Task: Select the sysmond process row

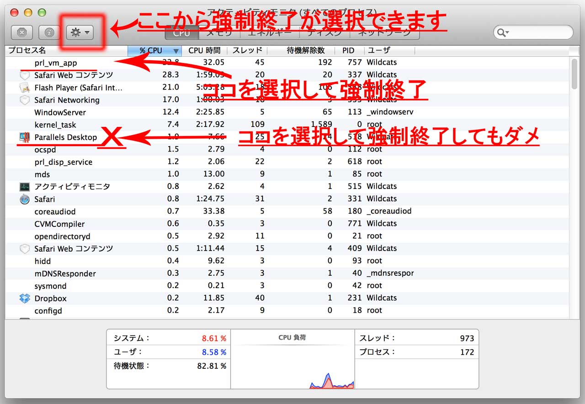Action: click(x=287, y=286)
